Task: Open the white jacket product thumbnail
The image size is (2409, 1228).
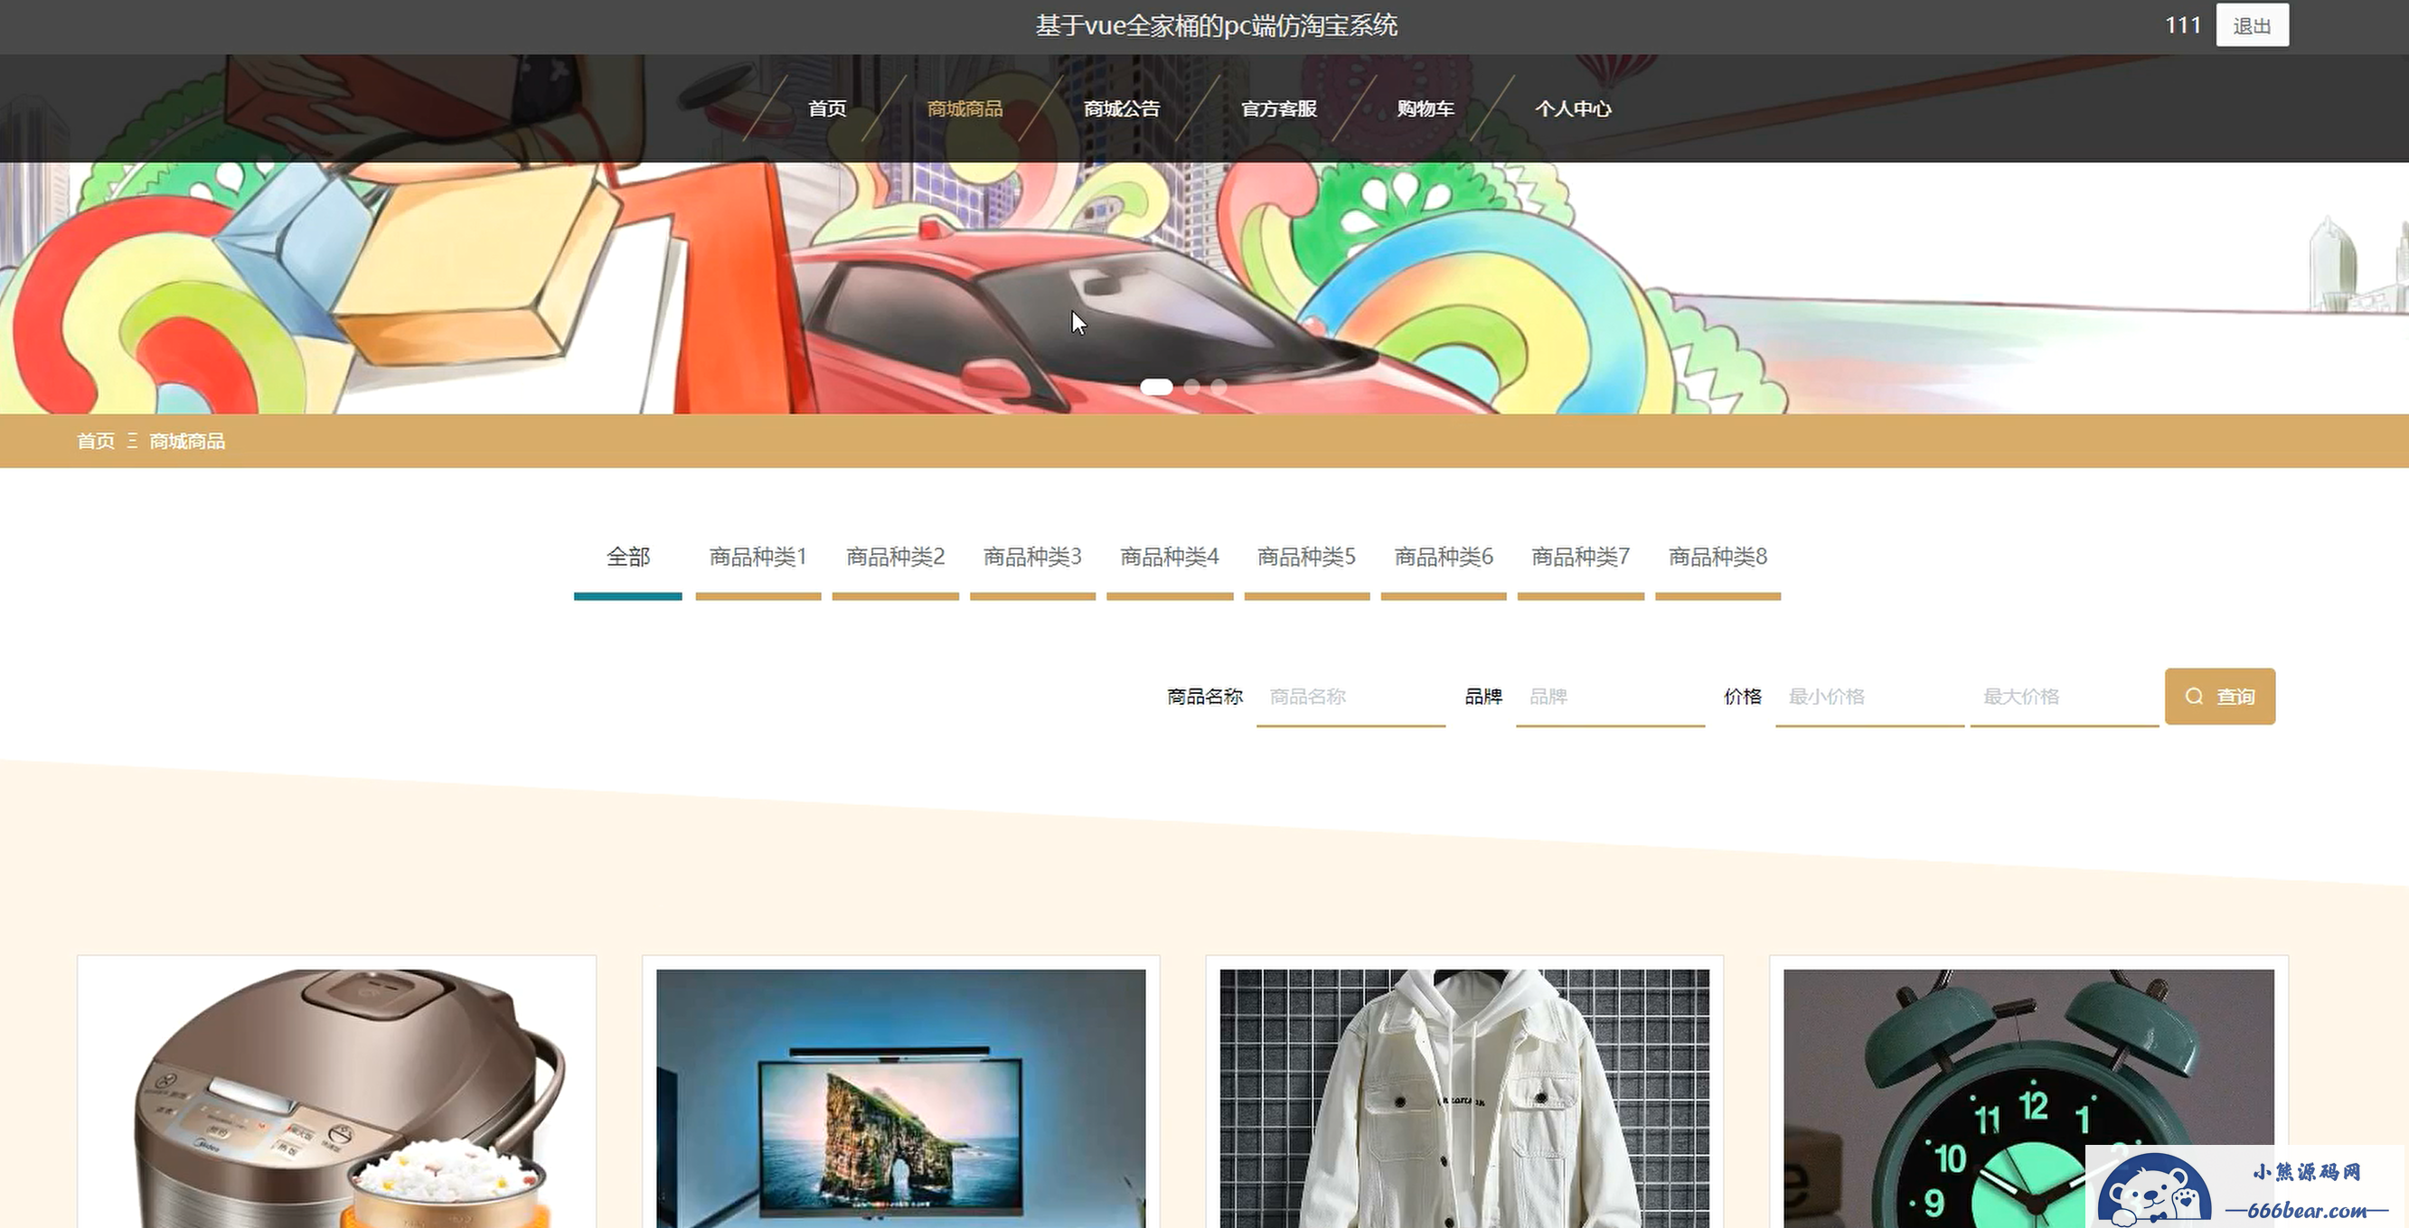Action: [x=1464, y=1098]
